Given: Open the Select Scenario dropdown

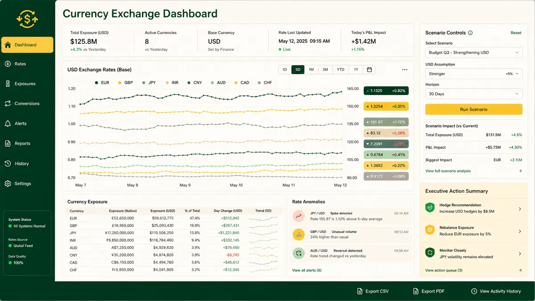Looking at the screenshot, I should (x=474, y=53).
